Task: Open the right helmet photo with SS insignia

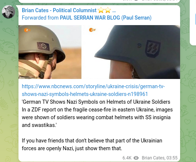Action: click(x=131, y=52)
